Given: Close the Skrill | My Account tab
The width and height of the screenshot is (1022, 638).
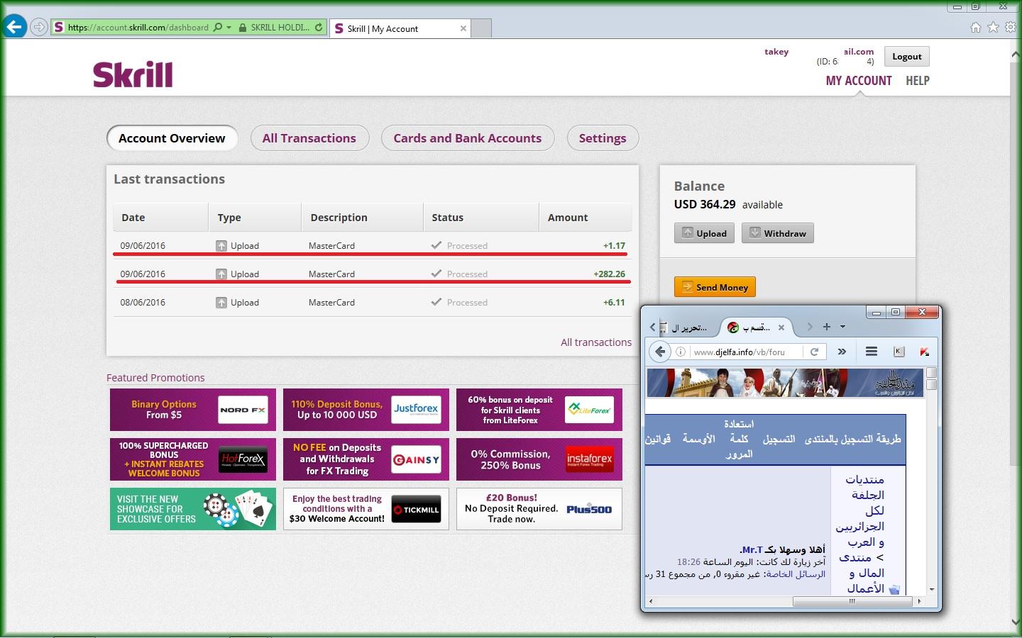Looking at the screenshot, I should (x=463, y=28).
